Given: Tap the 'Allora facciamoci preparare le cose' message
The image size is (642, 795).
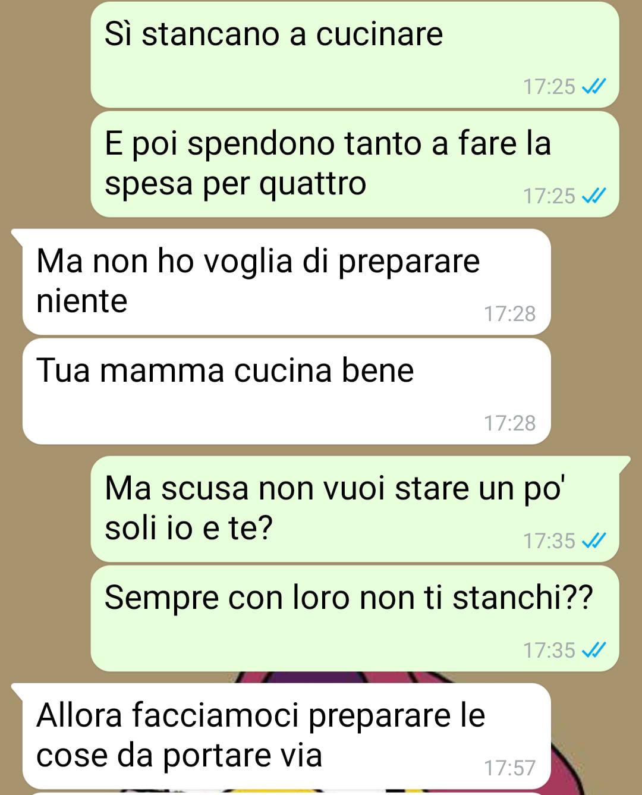Looking at the screenshot, I should tap(287, 736).
